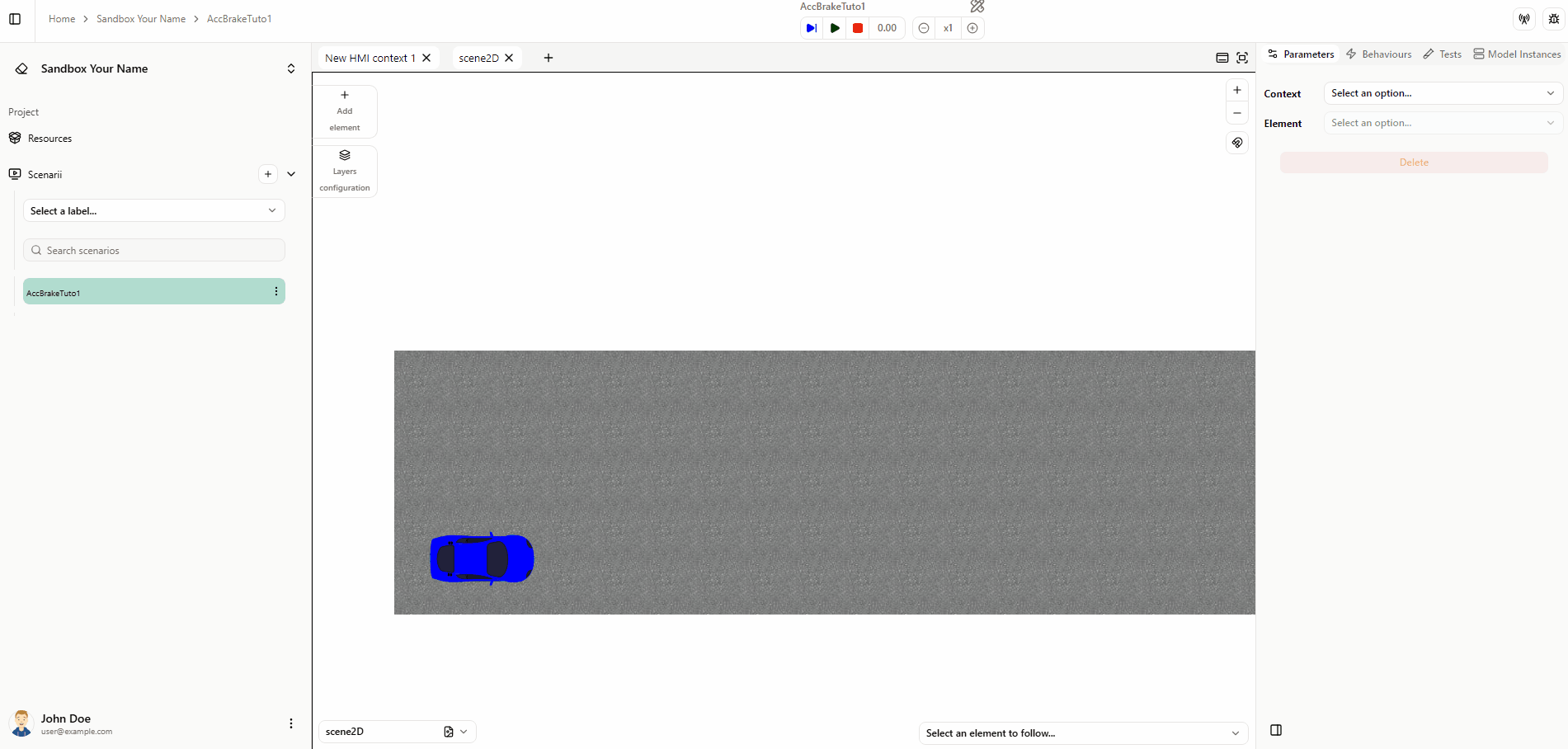Open the Model Instances tab

pos(1517,54)
